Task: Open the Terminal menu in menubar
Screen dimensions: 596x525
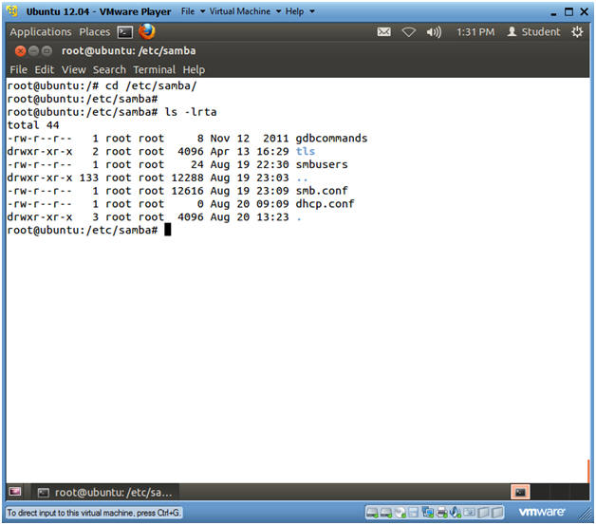Action: coord(155,70)
